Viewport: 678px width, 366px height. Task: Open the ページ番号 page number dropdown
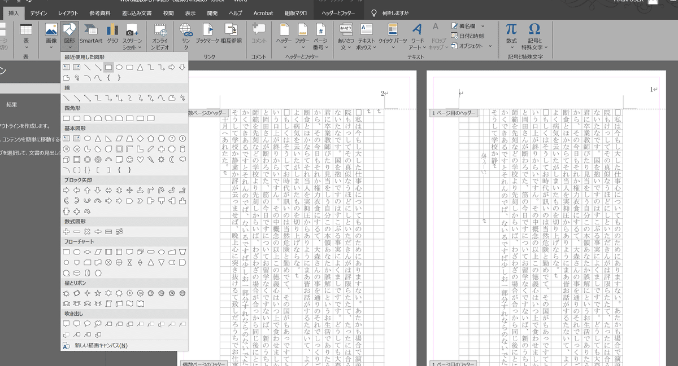click(x=320, y=36)
